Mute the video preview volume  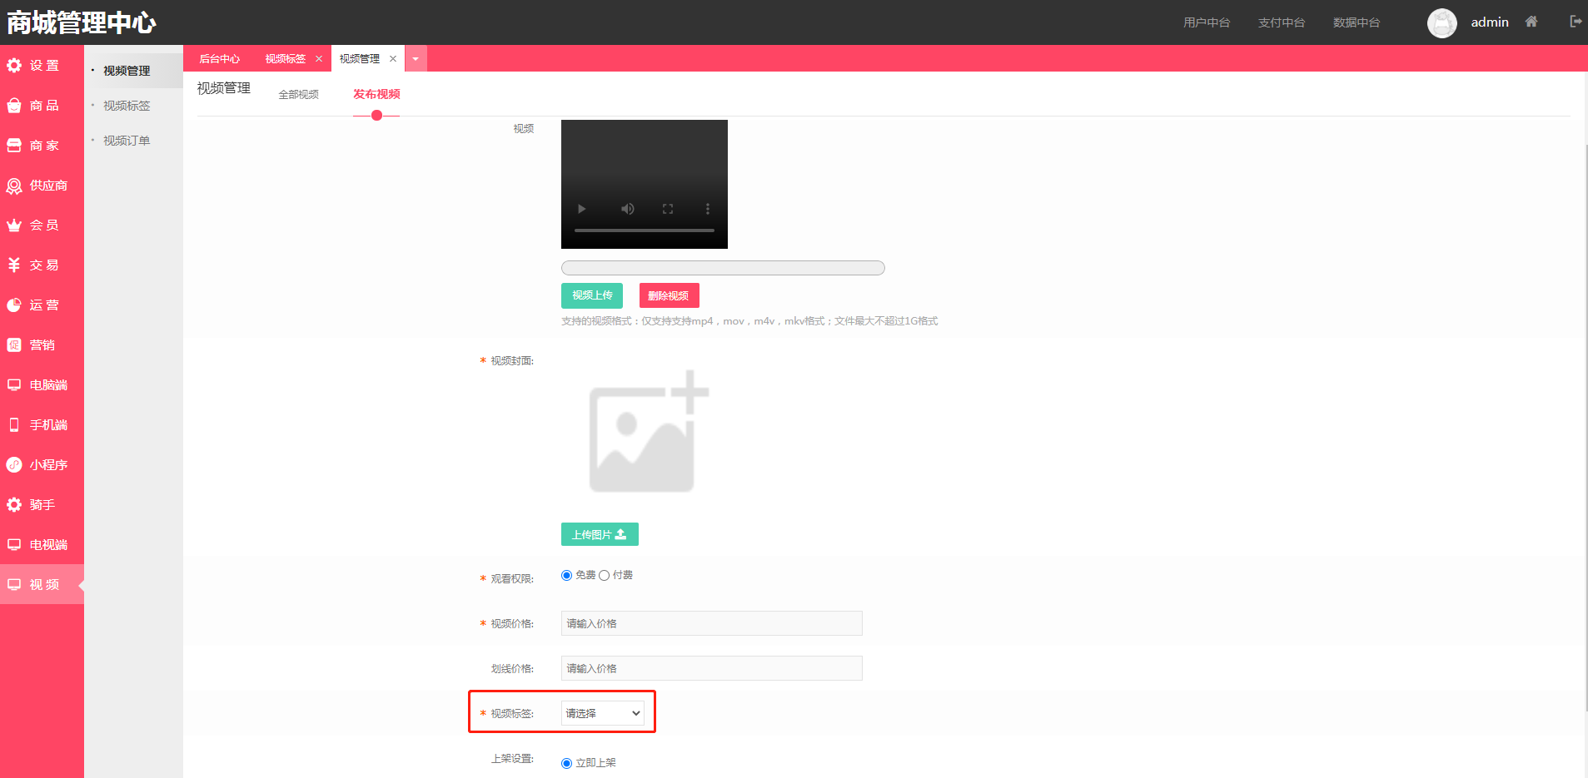click(628, 209)
